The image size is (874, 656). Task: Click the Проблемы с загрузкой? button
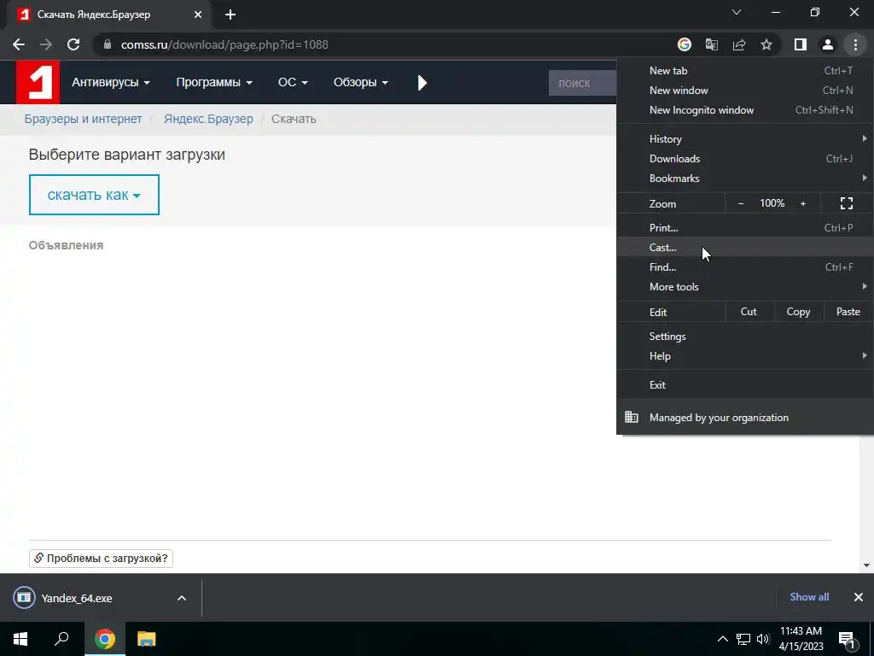point(101,559)
